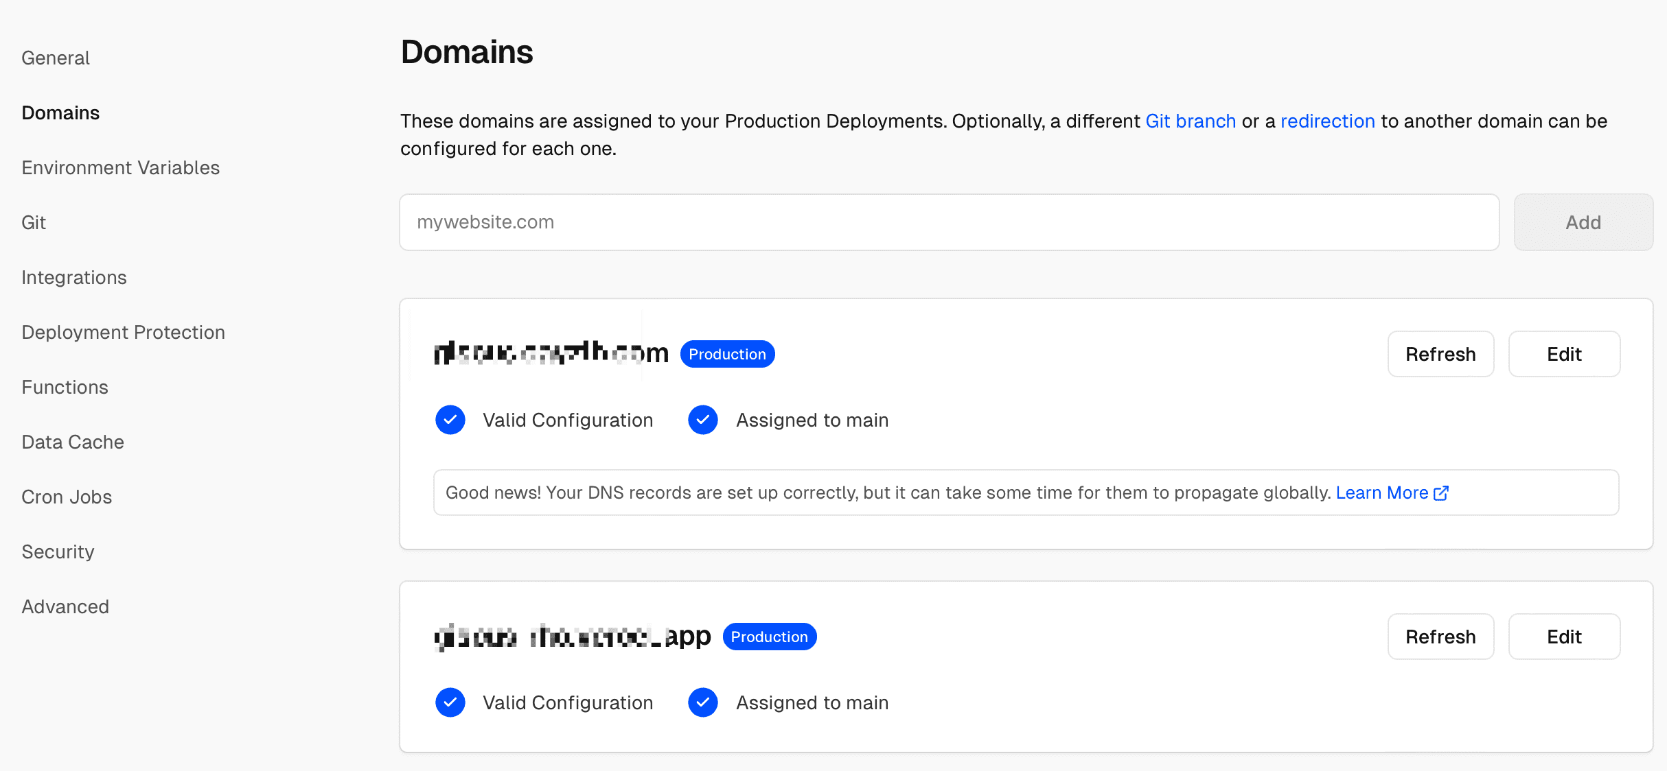This screenshot has width=1667, height=771.
Task: Click the Git branch link
Action: tap(1191, 121)
